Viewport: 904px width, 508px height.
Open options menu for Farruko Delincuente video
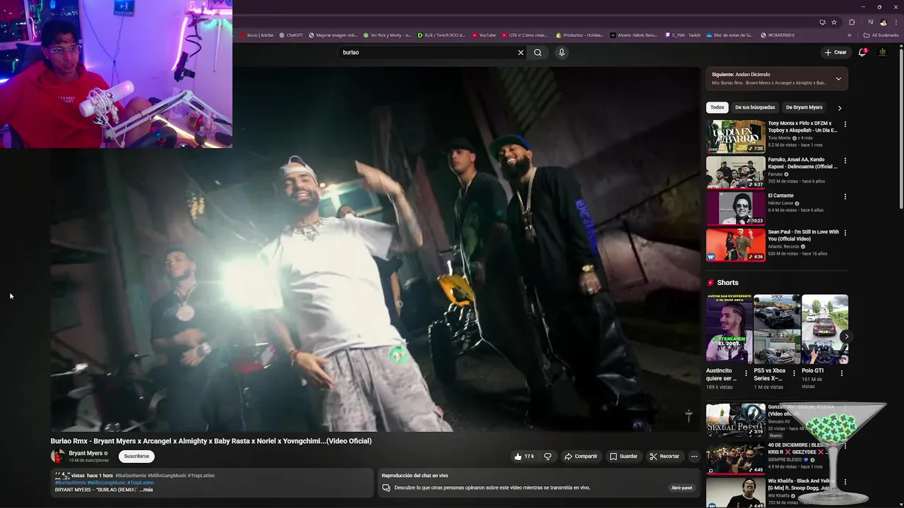[x=845, y=160]
